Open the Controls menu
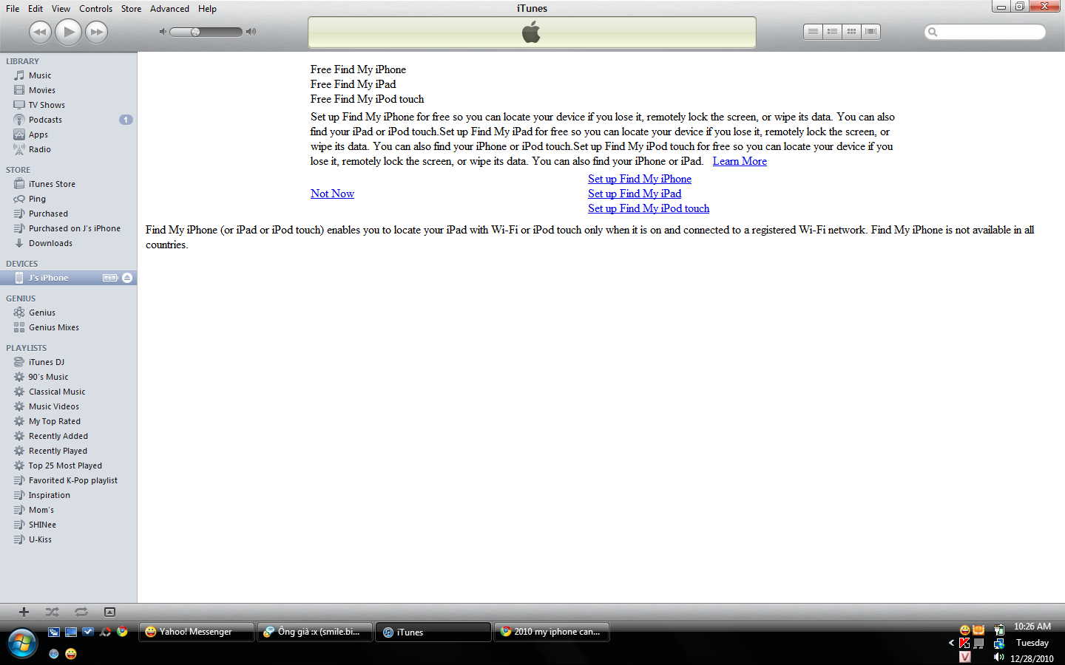 95,9
